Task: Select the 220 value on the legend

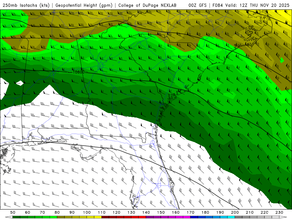Action: click(x=264, y=212)
